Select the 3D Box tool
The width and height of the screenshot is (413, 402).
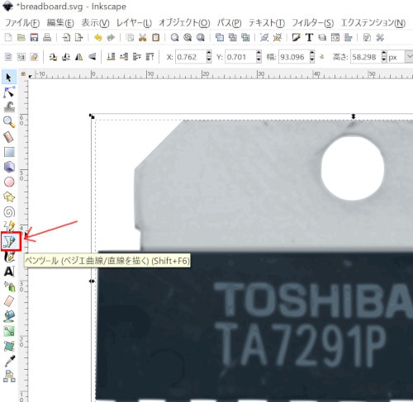click(x=9, y=167)
